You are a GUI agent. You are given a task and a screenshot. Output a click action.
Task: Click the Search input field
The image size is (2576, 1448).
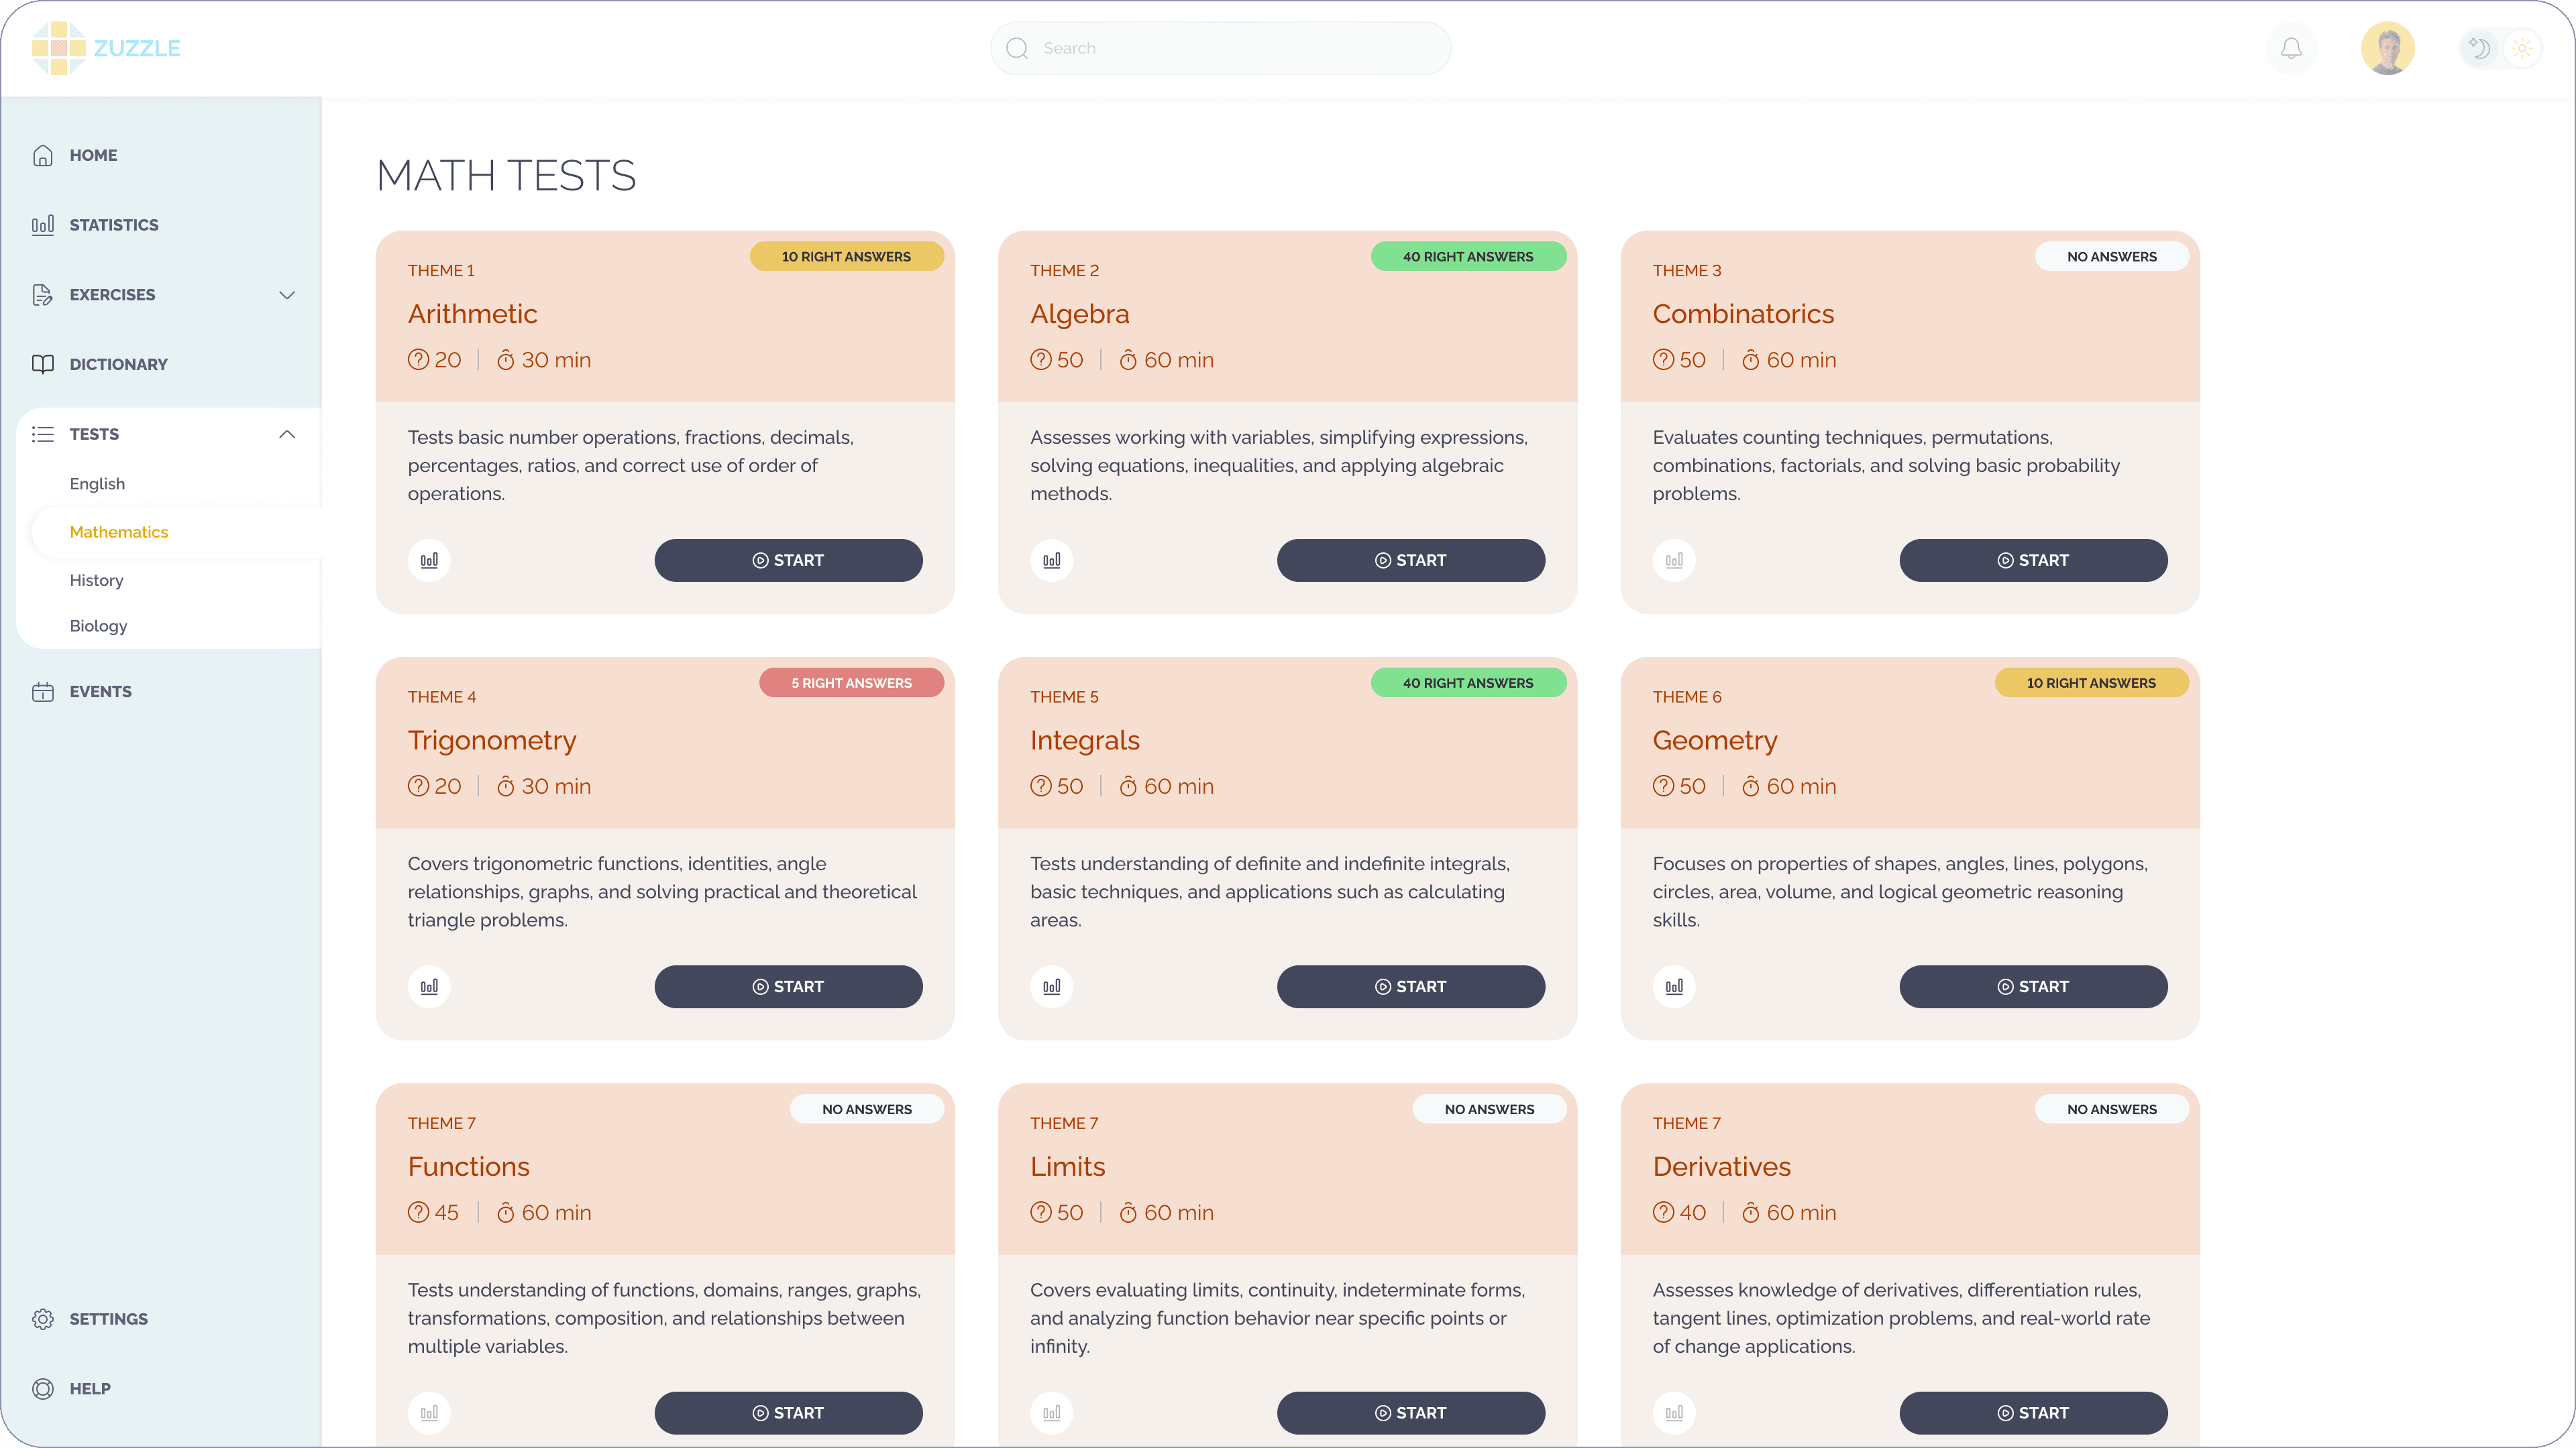1220,48
